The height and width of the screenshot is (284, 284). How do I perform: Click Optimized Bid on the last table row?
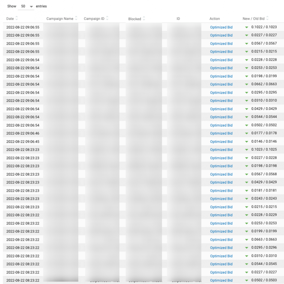[221, 280]
